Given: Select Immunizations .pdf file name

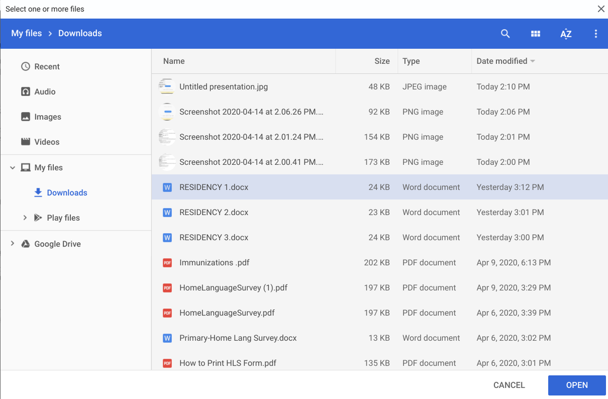Looking at the screenshot, I should (x=214, y=263).
